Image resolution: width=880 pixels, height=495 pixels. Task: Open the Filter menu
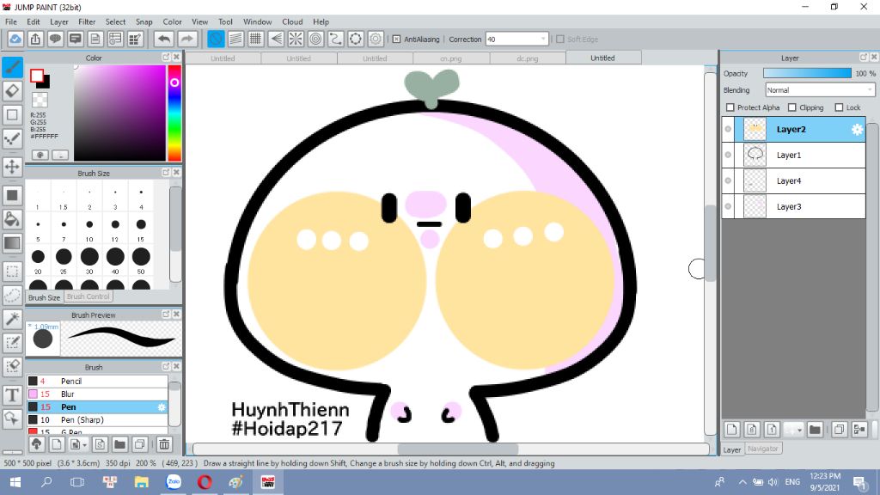tap(87, 21)
